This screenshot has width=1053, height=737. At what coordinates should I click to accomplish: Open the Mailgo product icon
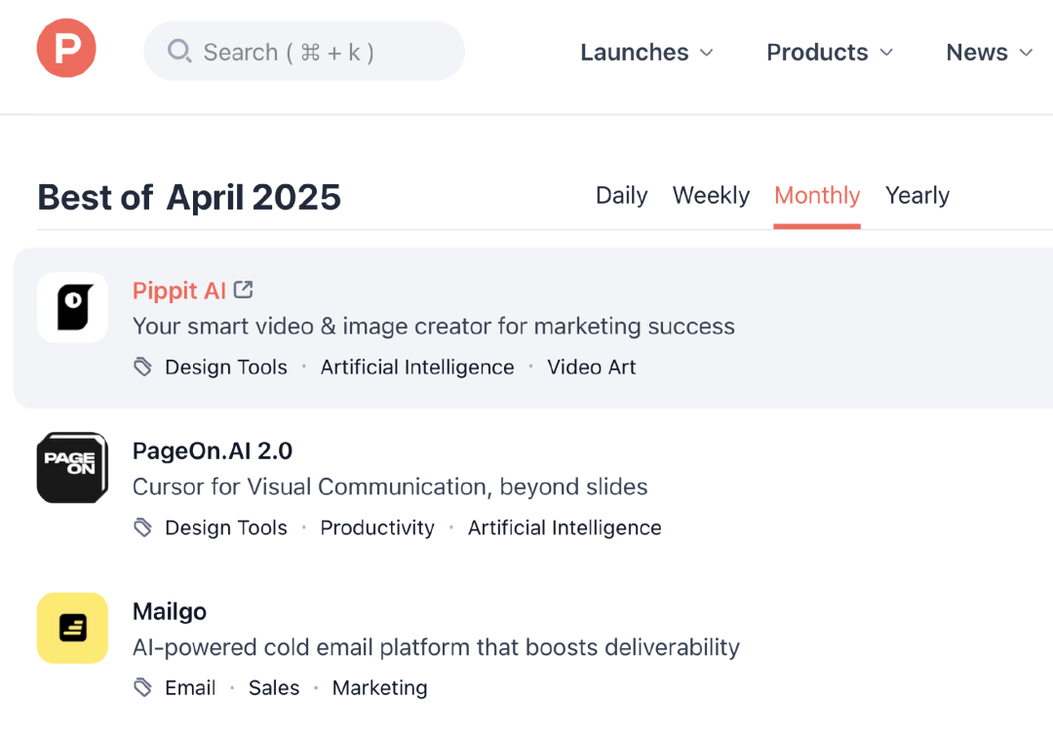(x=72, y=628)
